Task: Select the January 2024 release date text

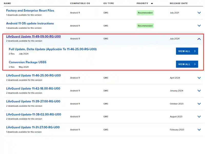Action: coord(176,91)
